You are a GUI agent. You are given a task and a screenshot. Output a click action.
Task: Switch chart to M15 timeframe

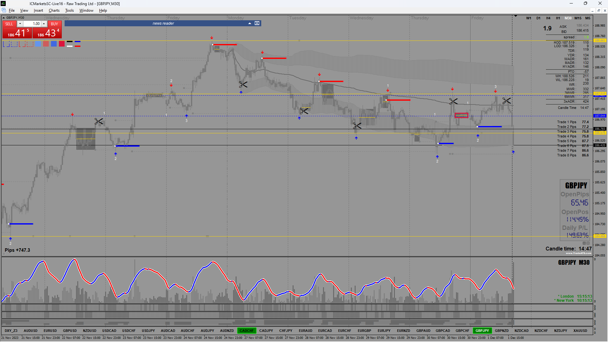pyautogui.click(x=578, y=18)
